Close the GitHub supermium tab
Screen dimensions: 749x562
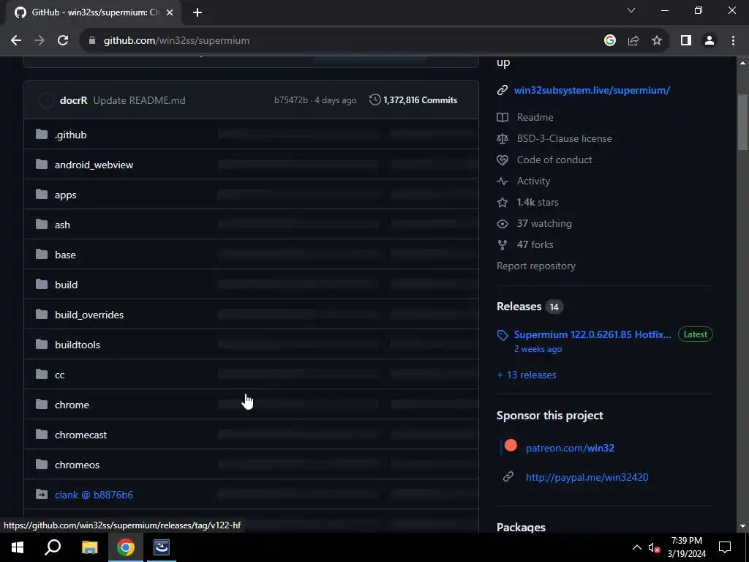170,13
